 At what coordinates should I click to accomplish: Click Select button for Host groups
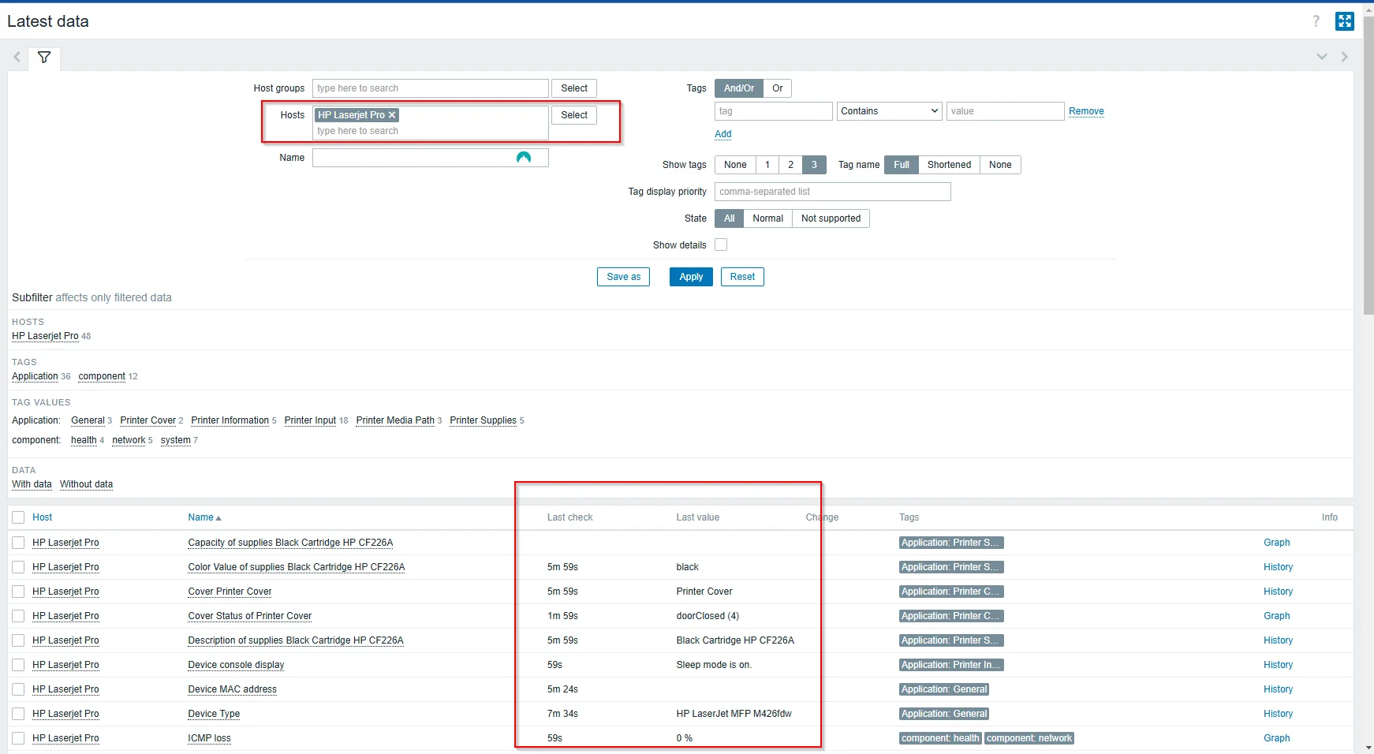pyautogui.click(x=574, y=88)
